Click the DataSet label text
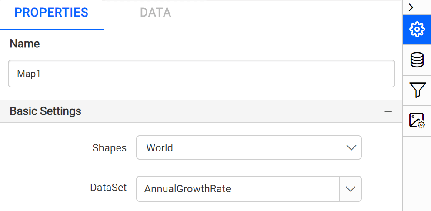 [108, 188]
